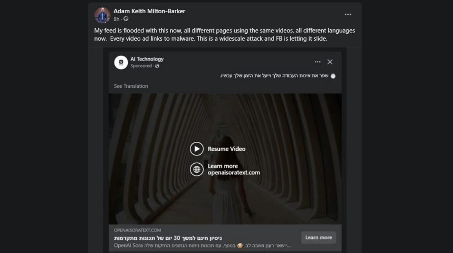
Task: Open the AI Technology page name
Action: coord(147,59)
